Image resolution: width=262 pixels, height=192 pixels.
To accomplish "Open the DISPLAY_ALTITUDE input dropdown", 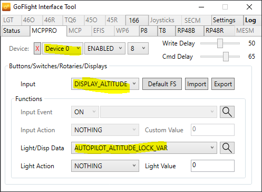I will (105, 84).
